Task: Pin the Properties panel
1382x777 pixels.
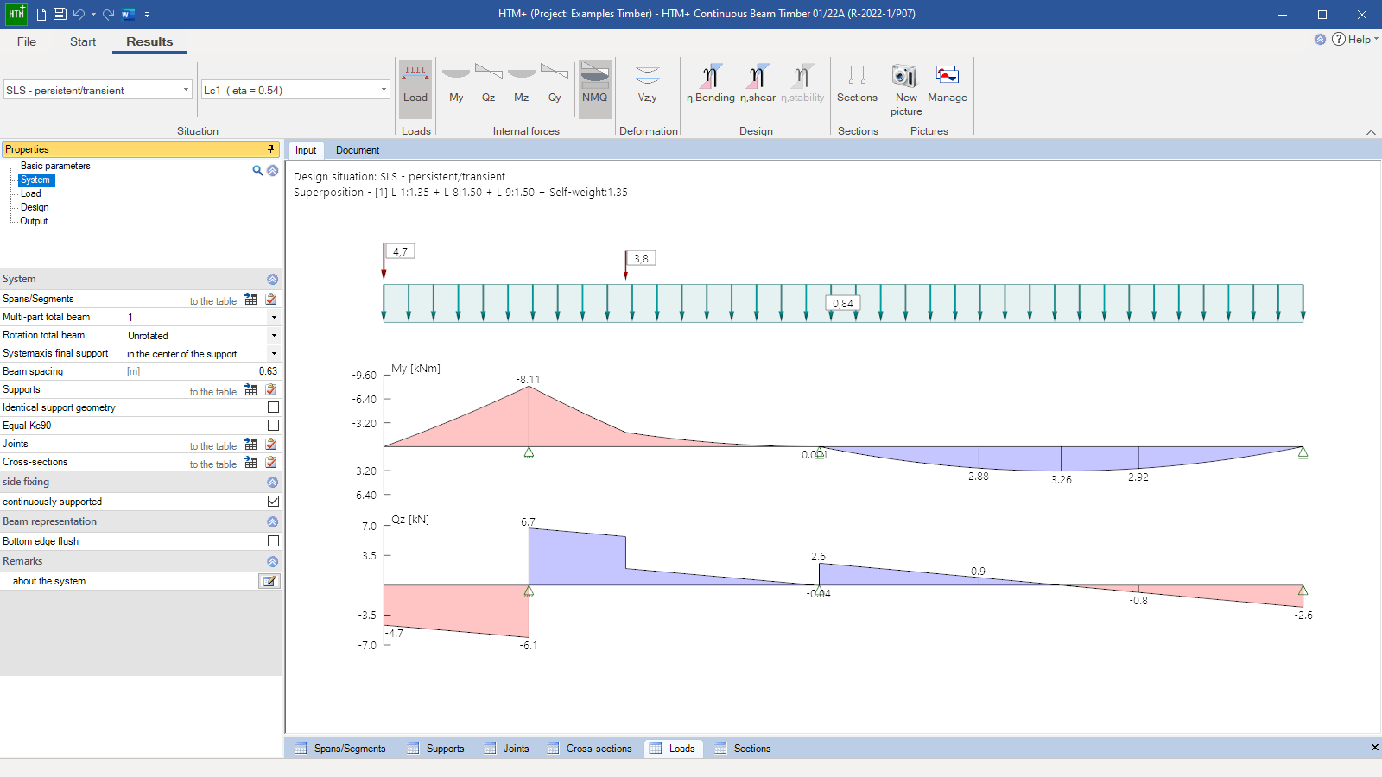Action: coord(270,148)
